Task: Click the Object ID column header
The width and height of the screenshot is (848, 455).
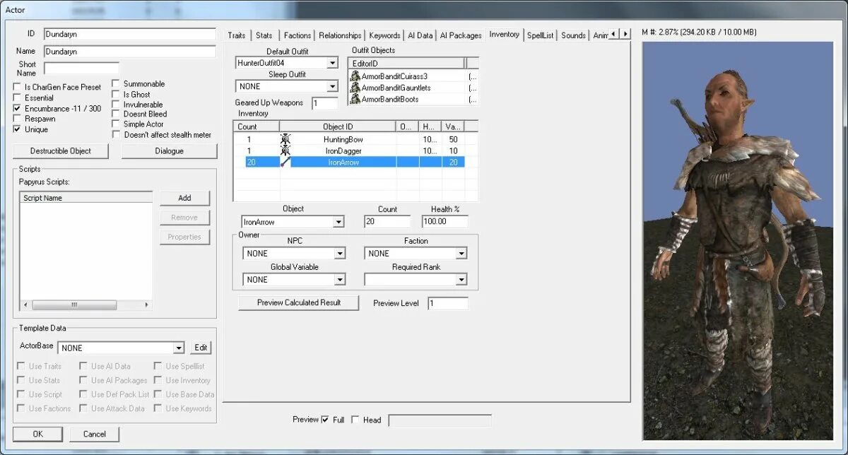Action: (338, 127)
